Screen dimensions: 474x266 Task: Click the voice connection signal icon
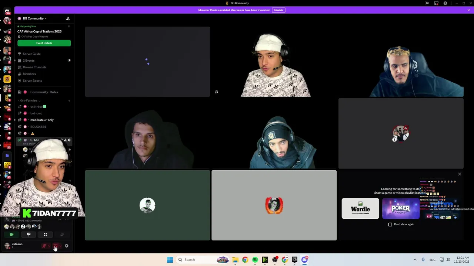pos(7,219)
